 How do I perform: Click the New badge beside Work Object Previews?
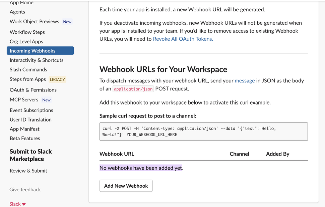tap(67, 22)
